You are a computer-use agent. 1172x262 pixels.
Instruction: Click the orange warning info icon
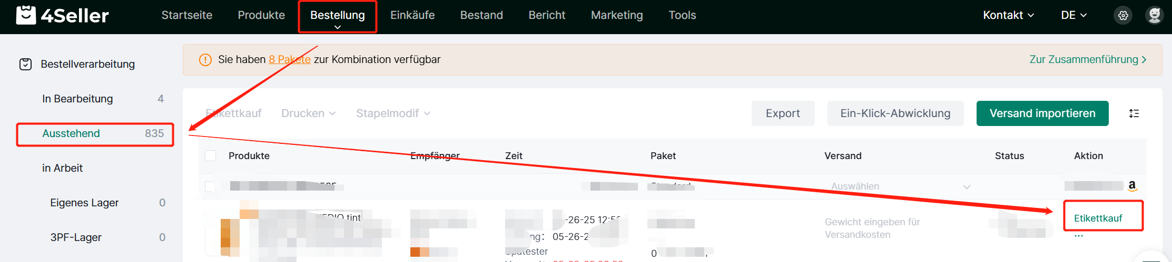205,60
